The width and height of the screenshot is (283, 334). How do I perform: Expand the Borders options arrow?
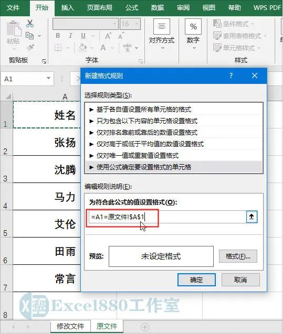68,48
